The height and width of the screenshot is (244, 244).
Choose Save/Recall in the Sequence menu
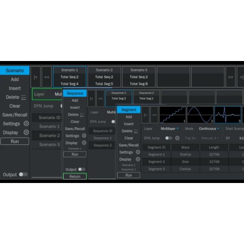[x=75, y=129]
